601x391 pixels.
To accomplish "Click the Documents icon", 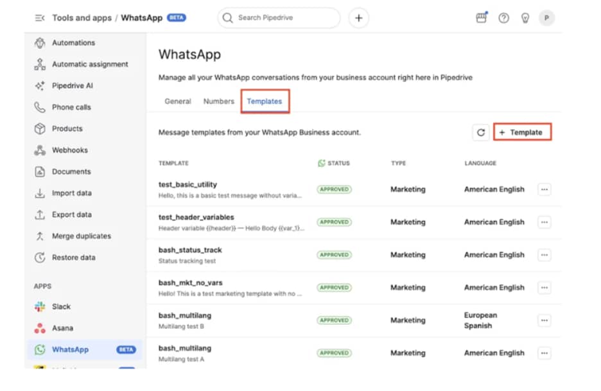I will click(x=40, y=171).
